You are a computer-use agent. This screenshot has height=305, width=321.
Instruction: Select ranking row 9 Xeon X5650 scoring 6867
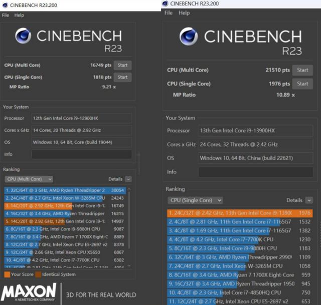65,252
